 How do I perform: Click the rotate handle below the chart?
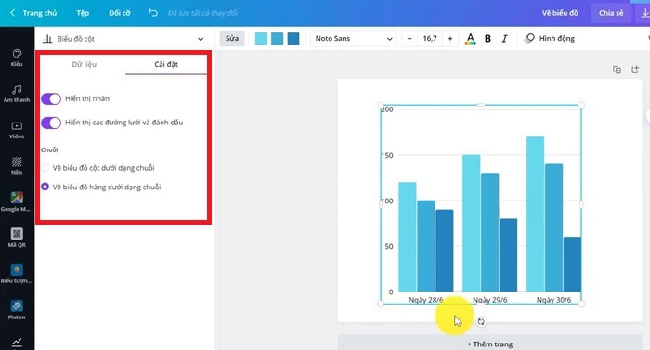click(x=481, y=321)
